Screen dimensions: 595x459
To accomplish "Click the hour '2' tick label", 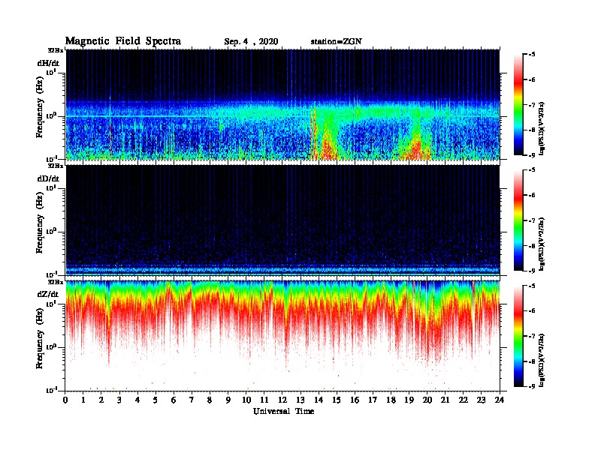I will click(x=101, y=400).
